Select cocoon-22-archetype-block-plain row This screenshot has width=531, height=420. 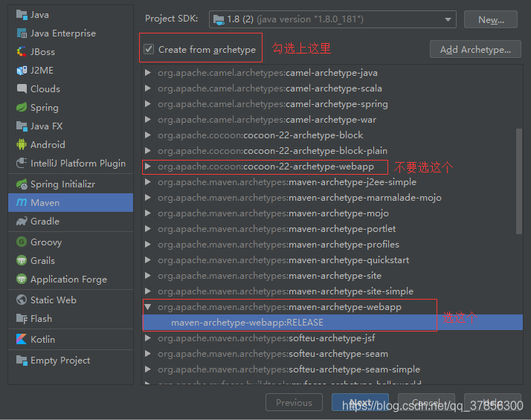click(332, 151)
